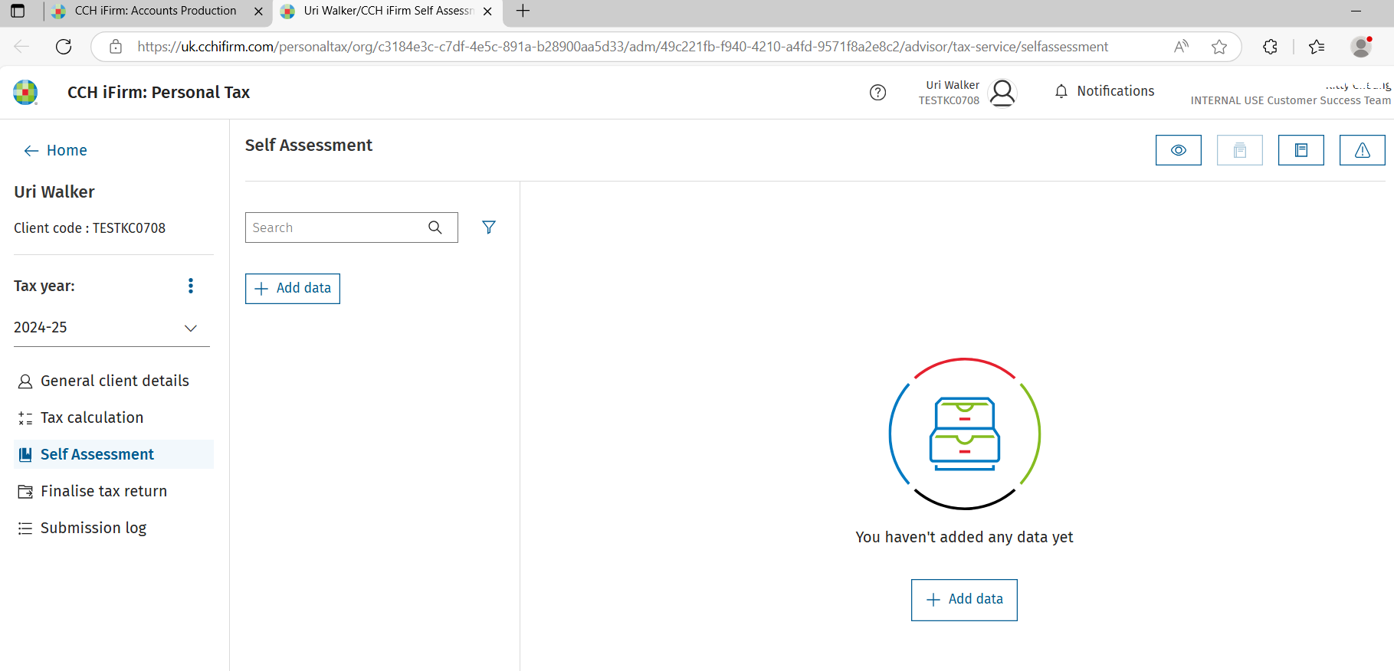Click 'You haven't added any data yet' message
The height and width of the screenshot is (671, 1394).
[964, 537]
